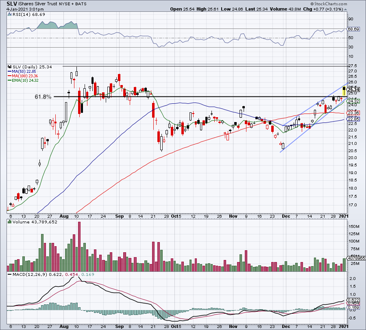The image size is (366, 330).
Task: Click the Low 24.86 value
Action: pyautogui.click(x=232, y=9)
